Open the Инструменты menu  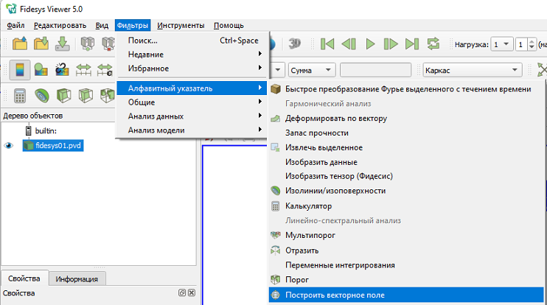181,26
